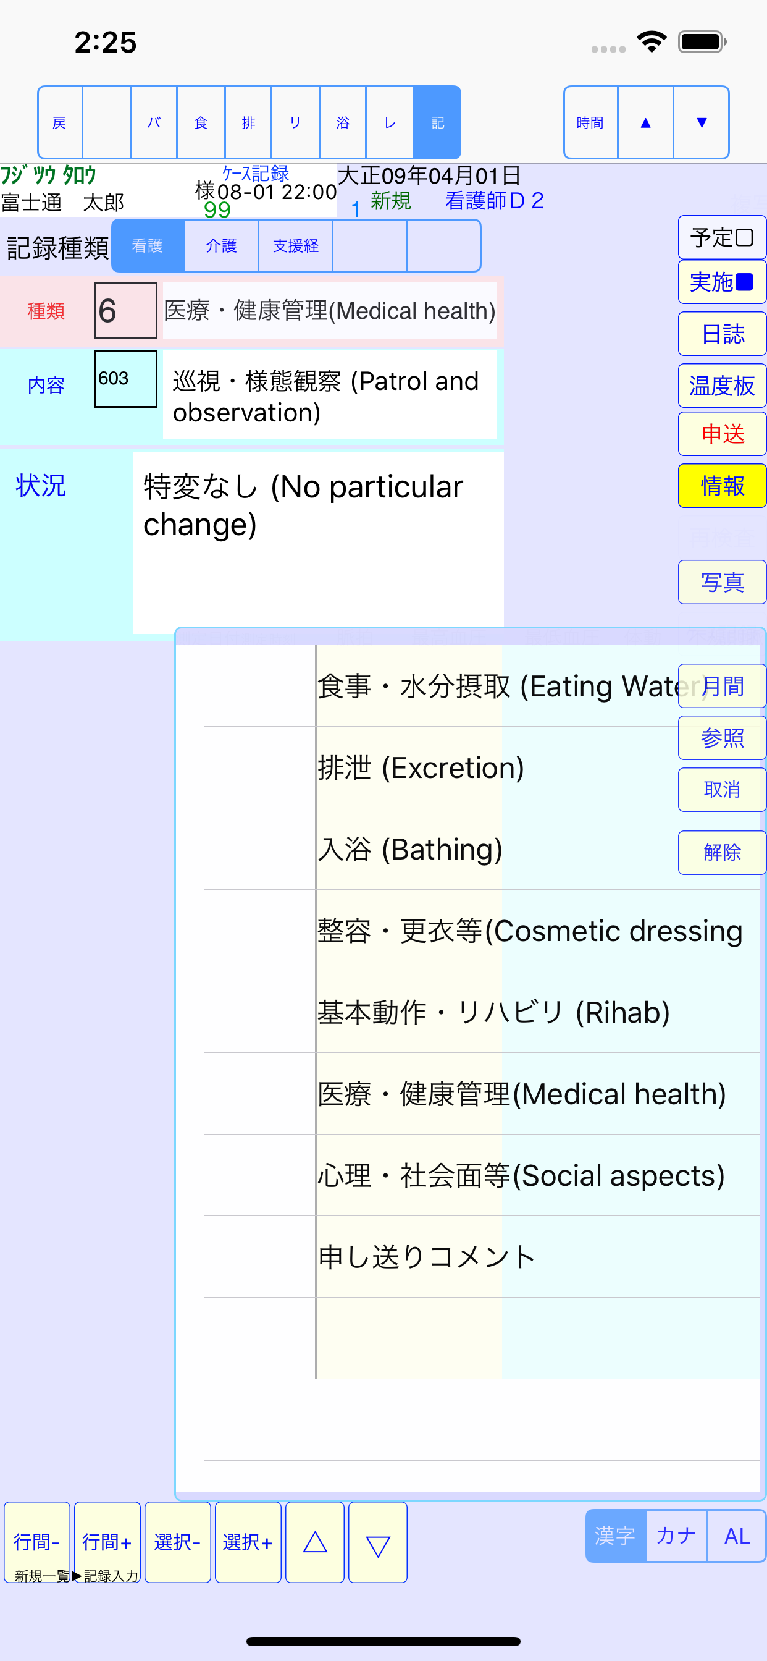Switch record type to 介護
Screen dimensions: 767x1661
click(x=222, y=246)
